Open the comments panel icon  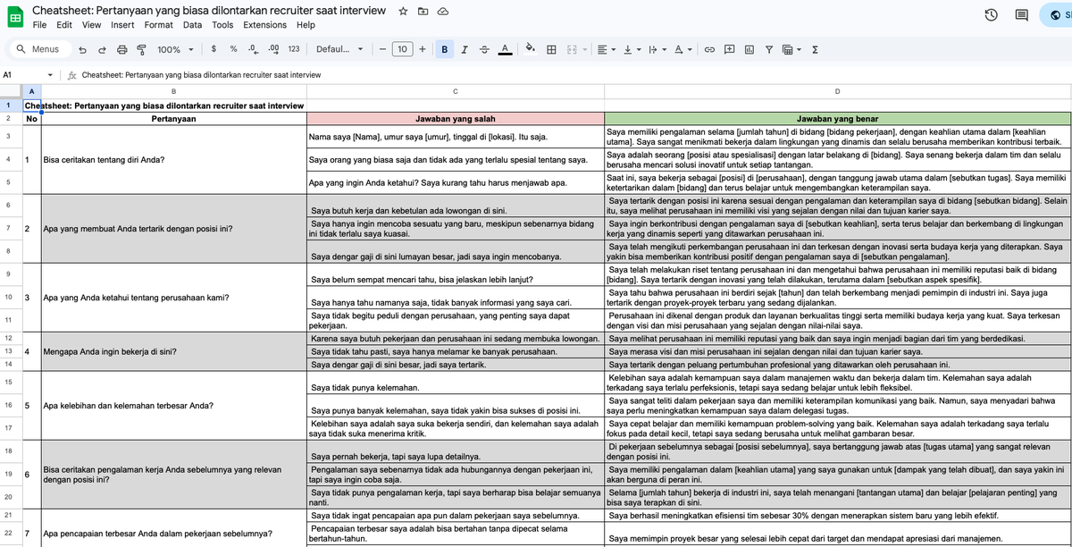tap(1022, 15)
